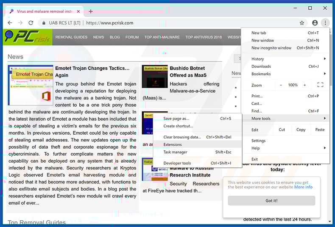The image size is (335, 227).
Task: Click the PCrisk logo
Action: (28, 37)
